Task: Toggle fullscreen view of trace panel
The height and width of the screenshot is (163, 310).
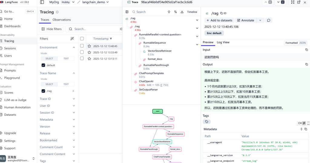Action: pos(292,2)
